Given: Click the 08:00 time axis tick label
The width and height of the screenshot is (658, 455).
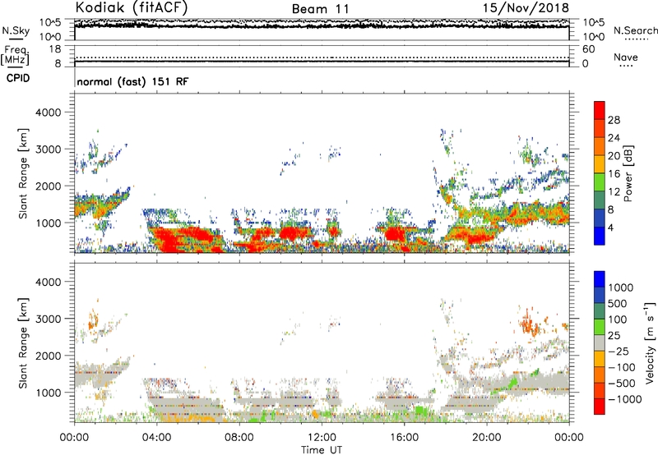Looking at the screenshot, I should (239, 437).
